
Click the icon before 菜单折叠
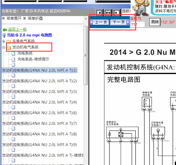click(x=25, y=18)
